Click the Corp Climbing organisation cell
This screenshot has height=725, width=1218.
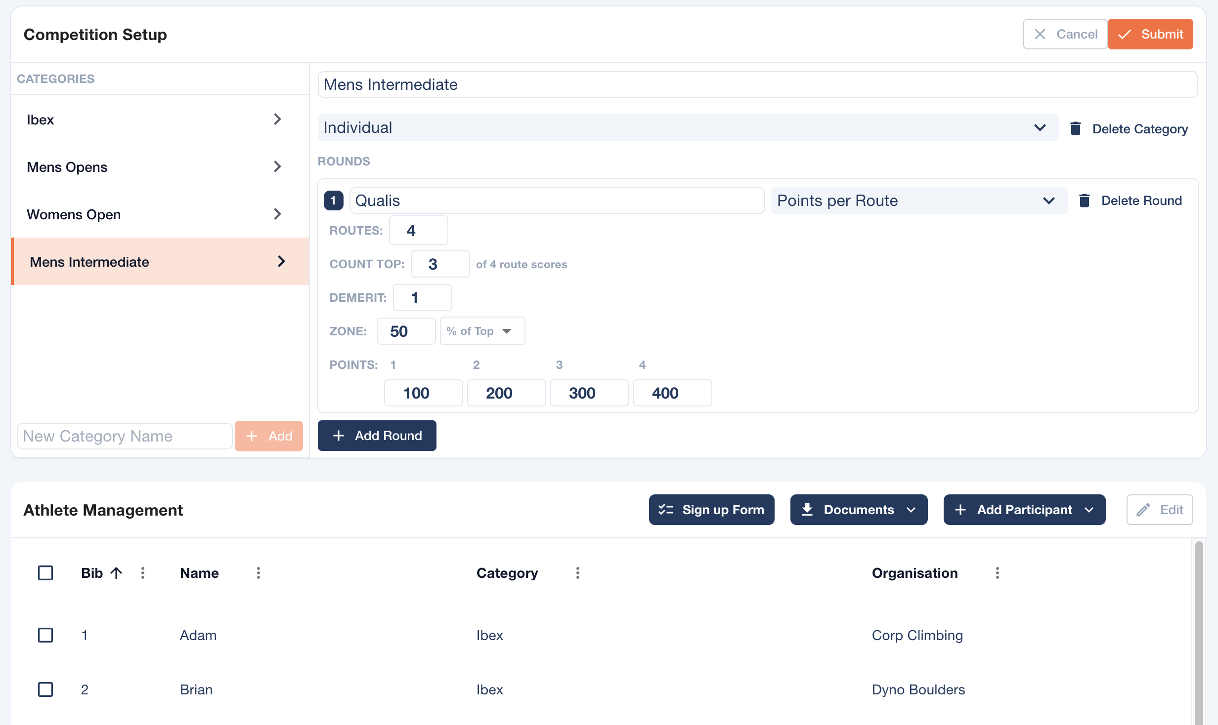point(917,635)
